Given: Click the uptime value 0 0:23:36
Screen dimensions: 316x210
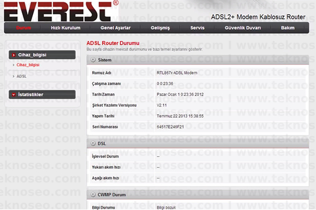Looking at the screenshot, I should [x=165, y=83].
